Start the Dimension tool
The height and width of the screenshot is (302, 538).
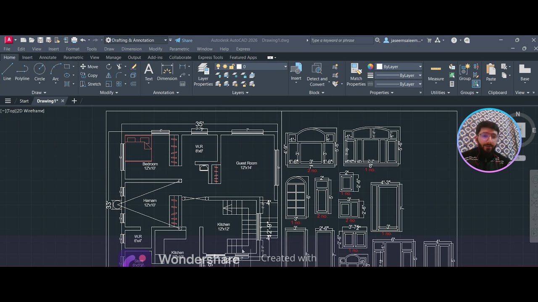167,72
